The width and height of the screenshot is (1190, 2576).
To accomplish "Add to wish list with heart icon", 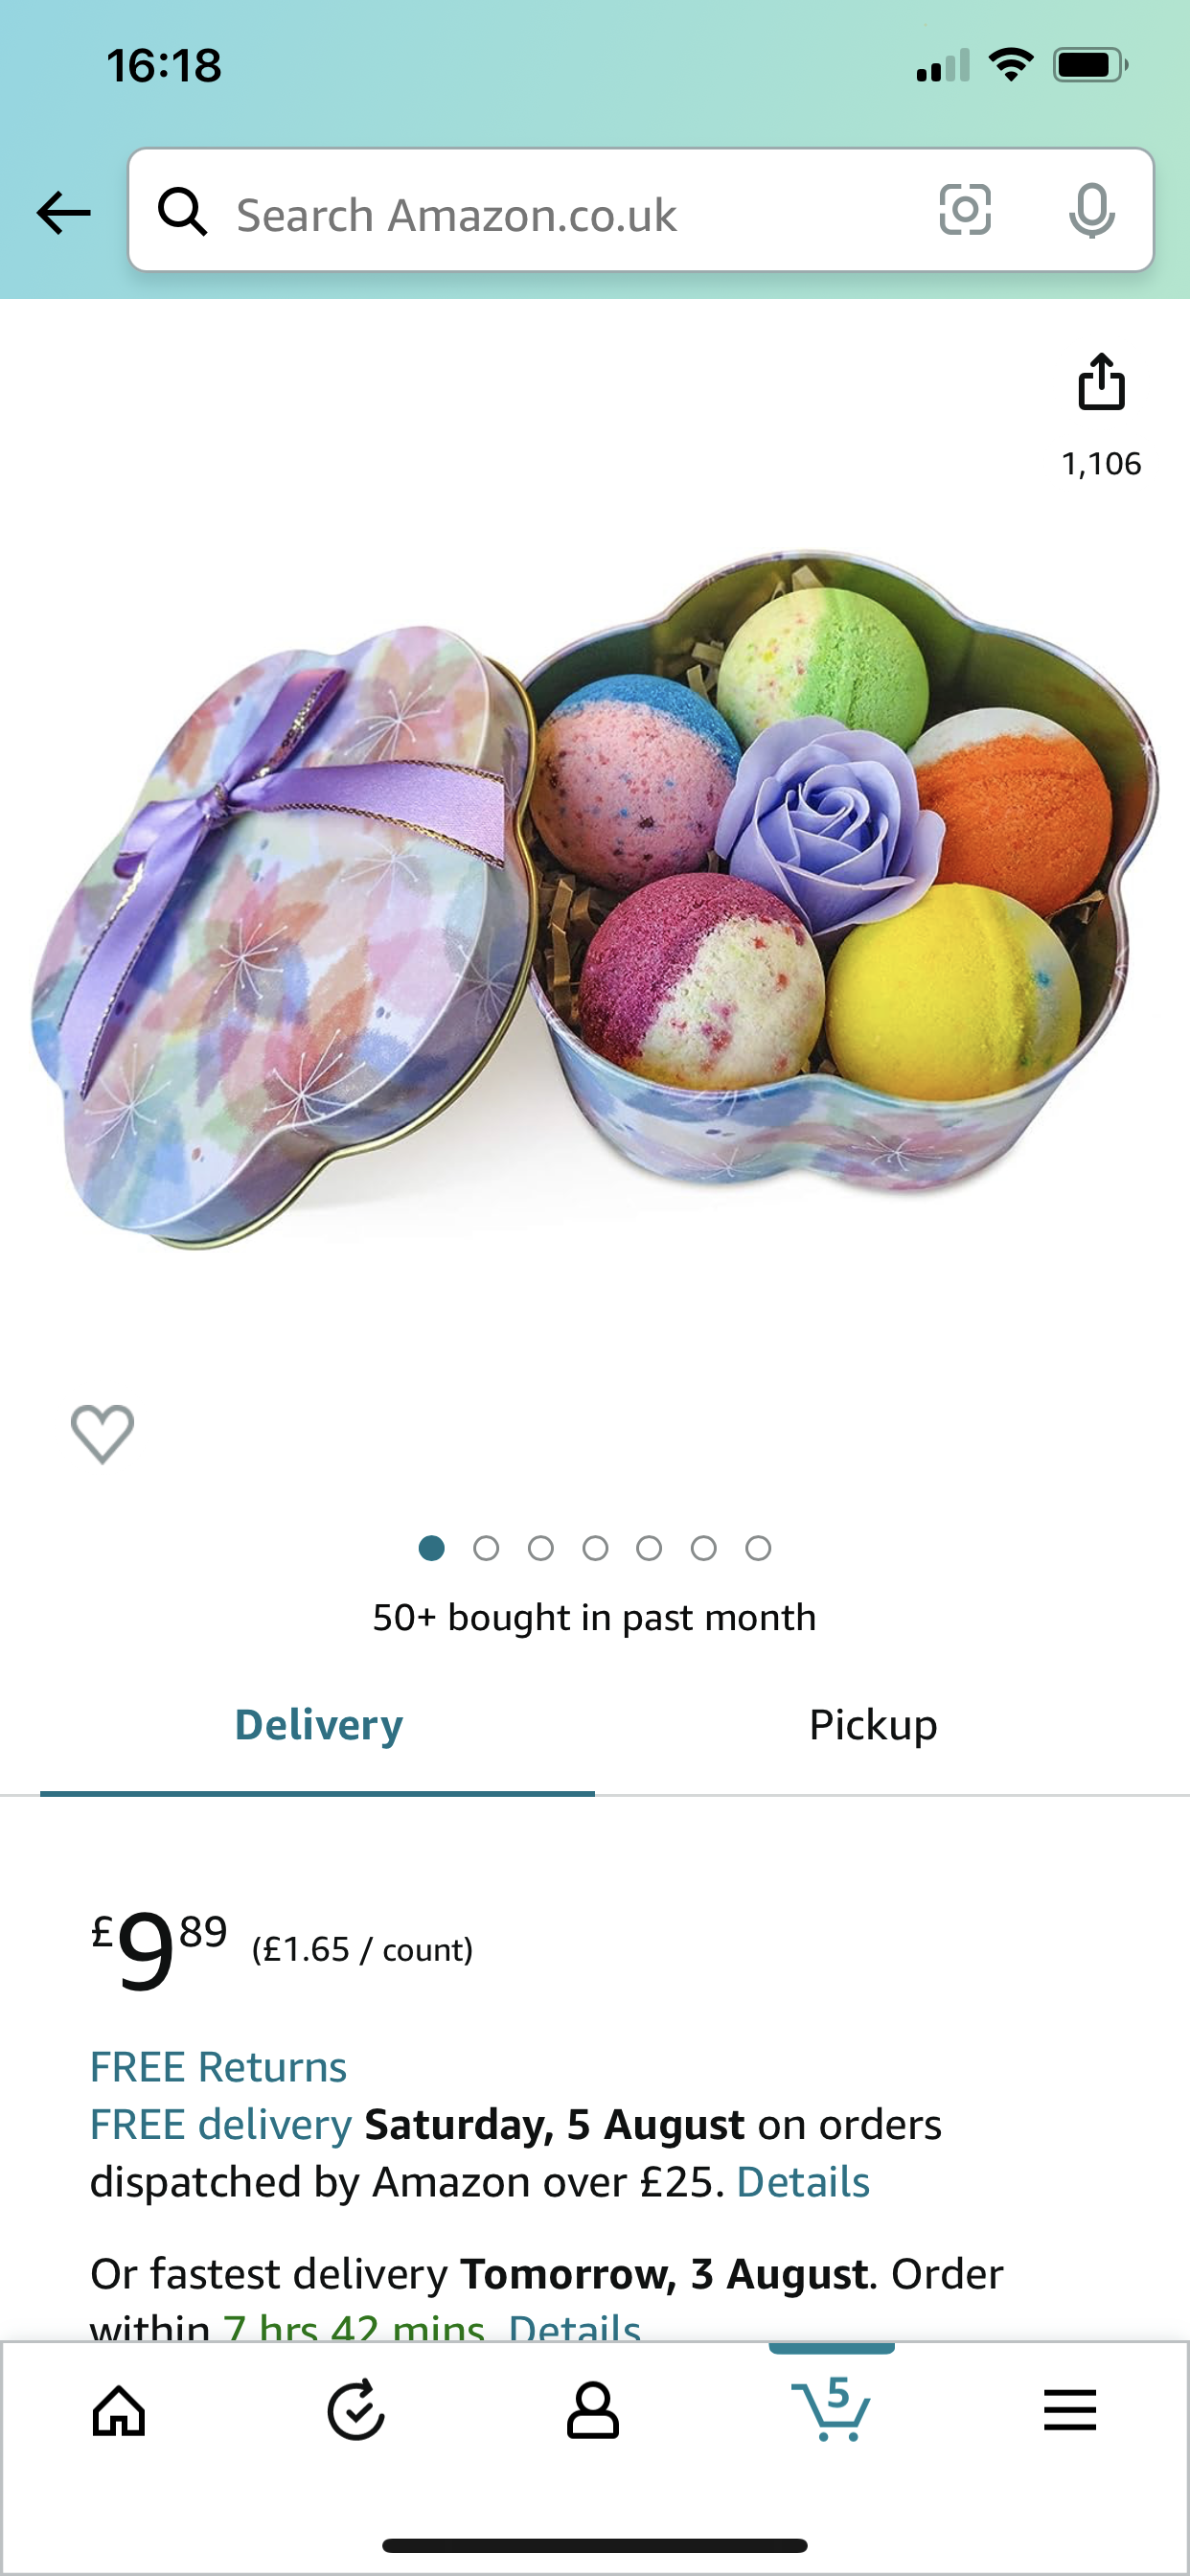I will [102, 1433].
